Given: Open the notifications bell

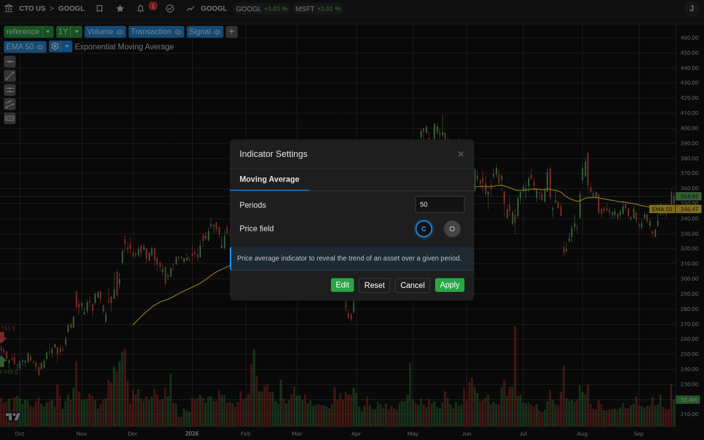Looking at the screenshot, I should coord(141,8).
